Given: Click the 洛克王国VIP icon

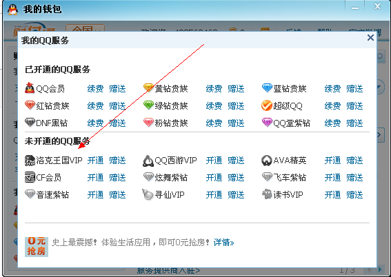Looking at the screenshot, I should [30, 161].
